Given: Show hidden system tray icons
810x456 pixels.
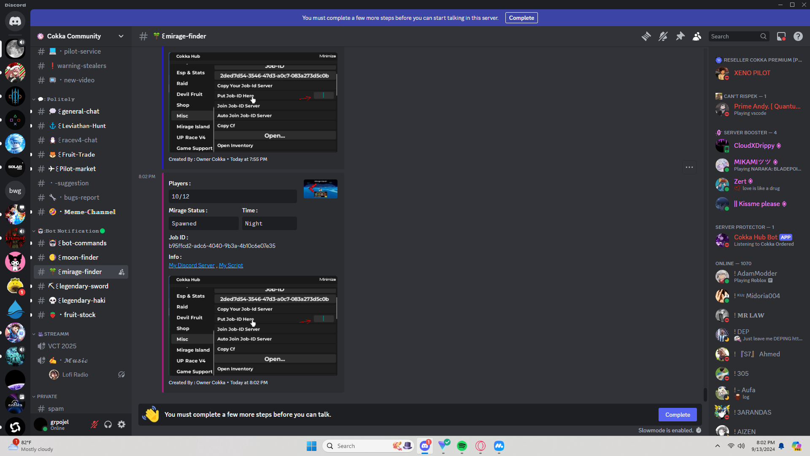Looking at the screenshot, I should (x=718, y=446).
